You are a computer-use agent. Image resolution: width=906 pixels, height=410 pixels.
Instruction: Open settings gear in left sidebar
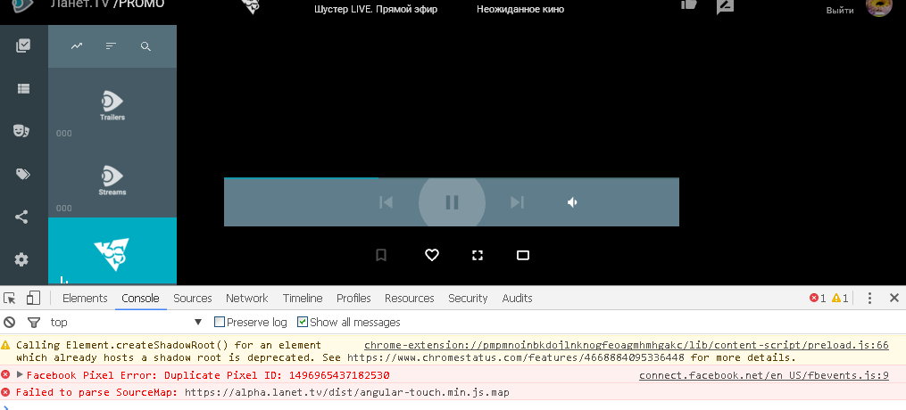coord(22,259)
